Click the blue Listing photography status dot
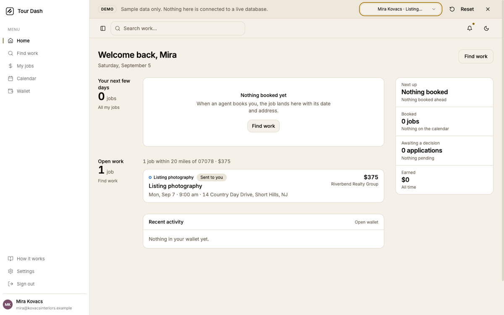The width and height of the screenshot is (504, 315). coord(150,178)
